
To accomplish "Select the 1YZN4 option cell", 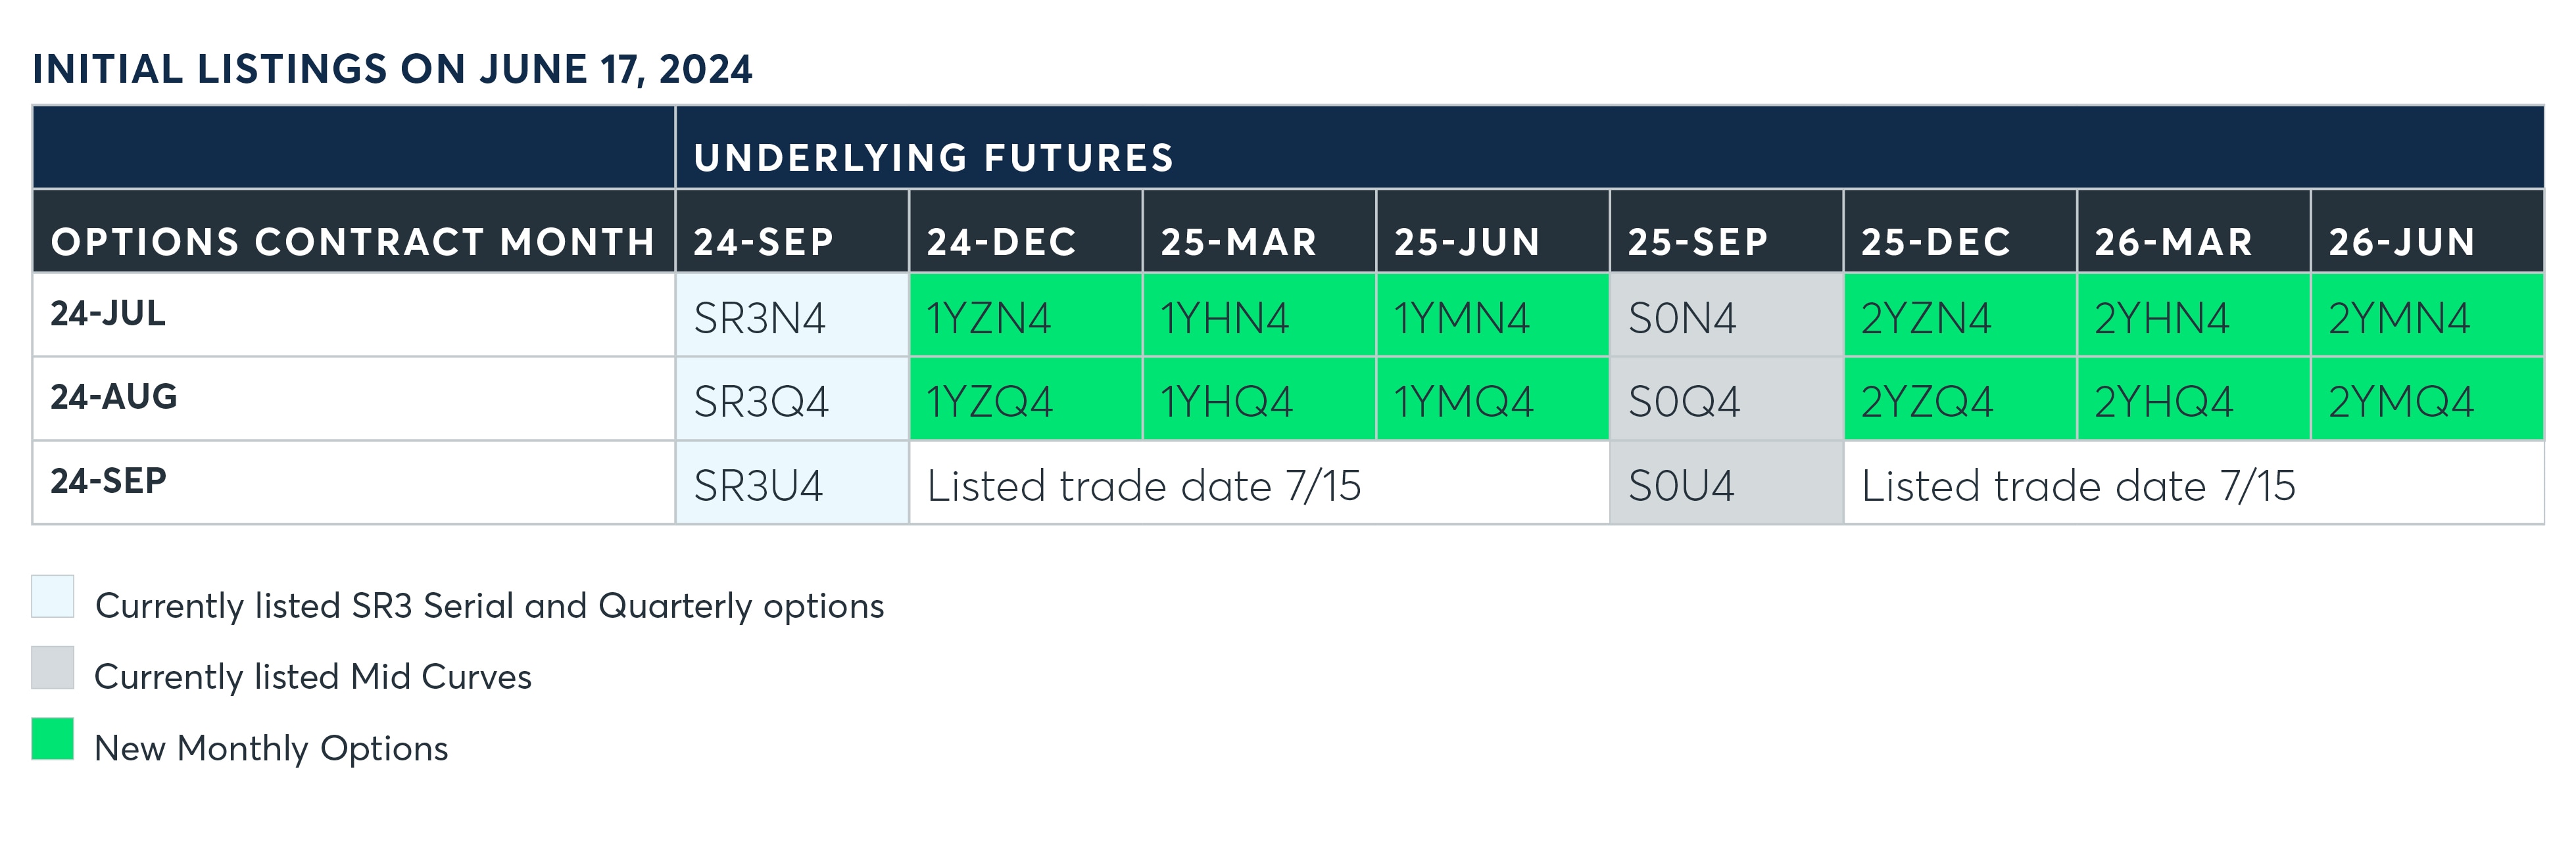I will coord(1025,315).
